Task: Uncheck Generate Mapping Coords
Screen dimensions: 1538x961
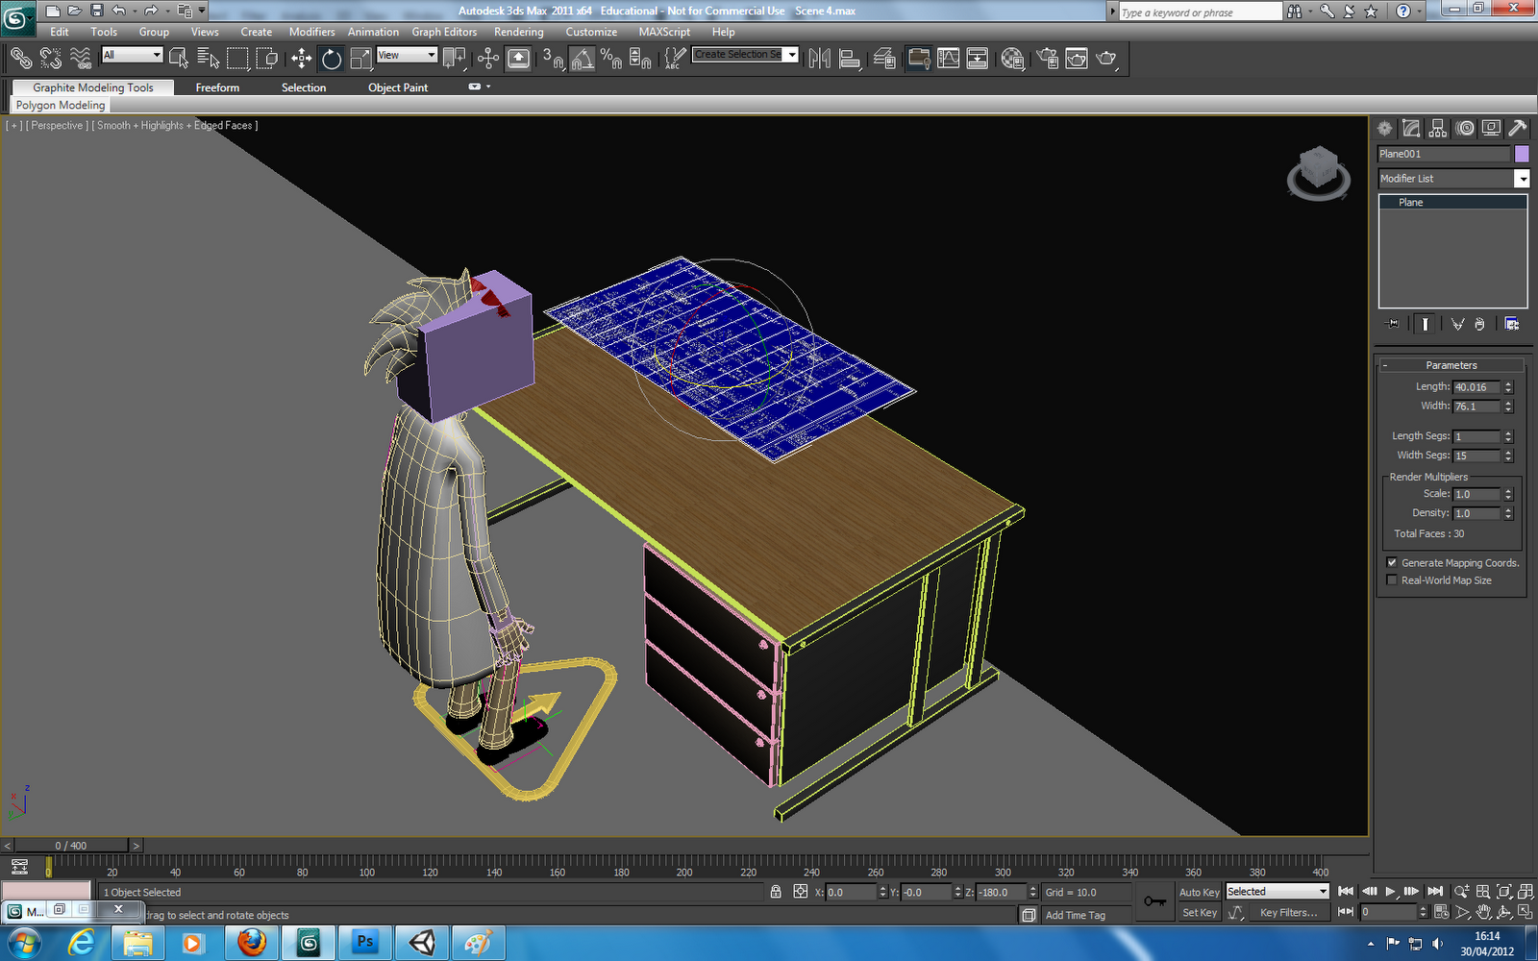Action: click(1392, 562)
